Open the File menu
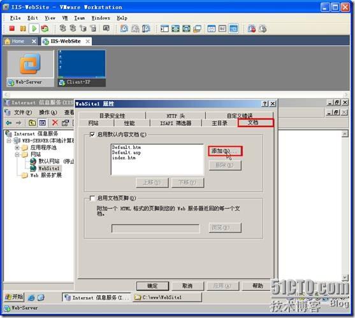Screen dimensions: 355x318 (x=15, y=18)
